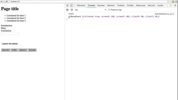Click the Conclusion text
This screenshot has height=100, width=178.
(x=6, y=31)
